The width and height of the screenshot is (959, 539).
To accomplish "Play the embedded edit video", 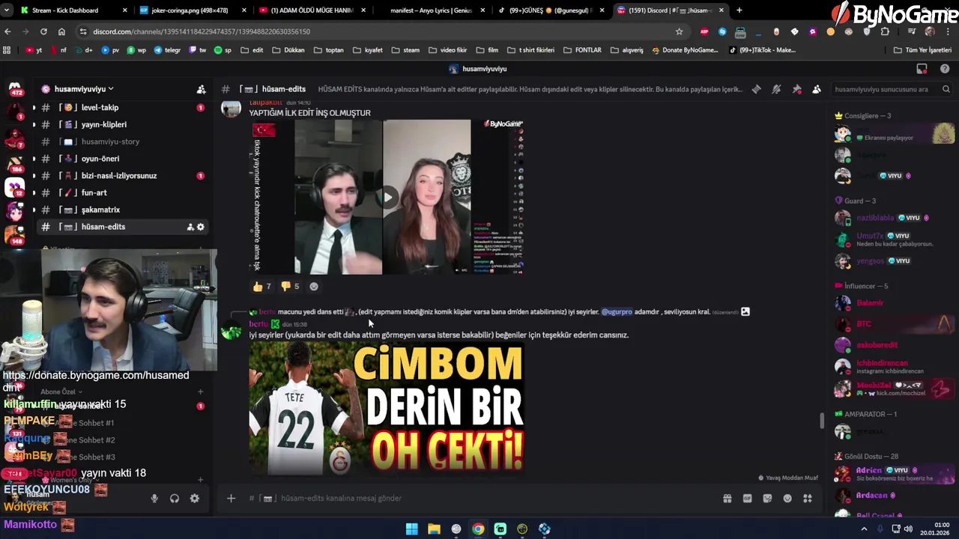I will pos(387,198).
